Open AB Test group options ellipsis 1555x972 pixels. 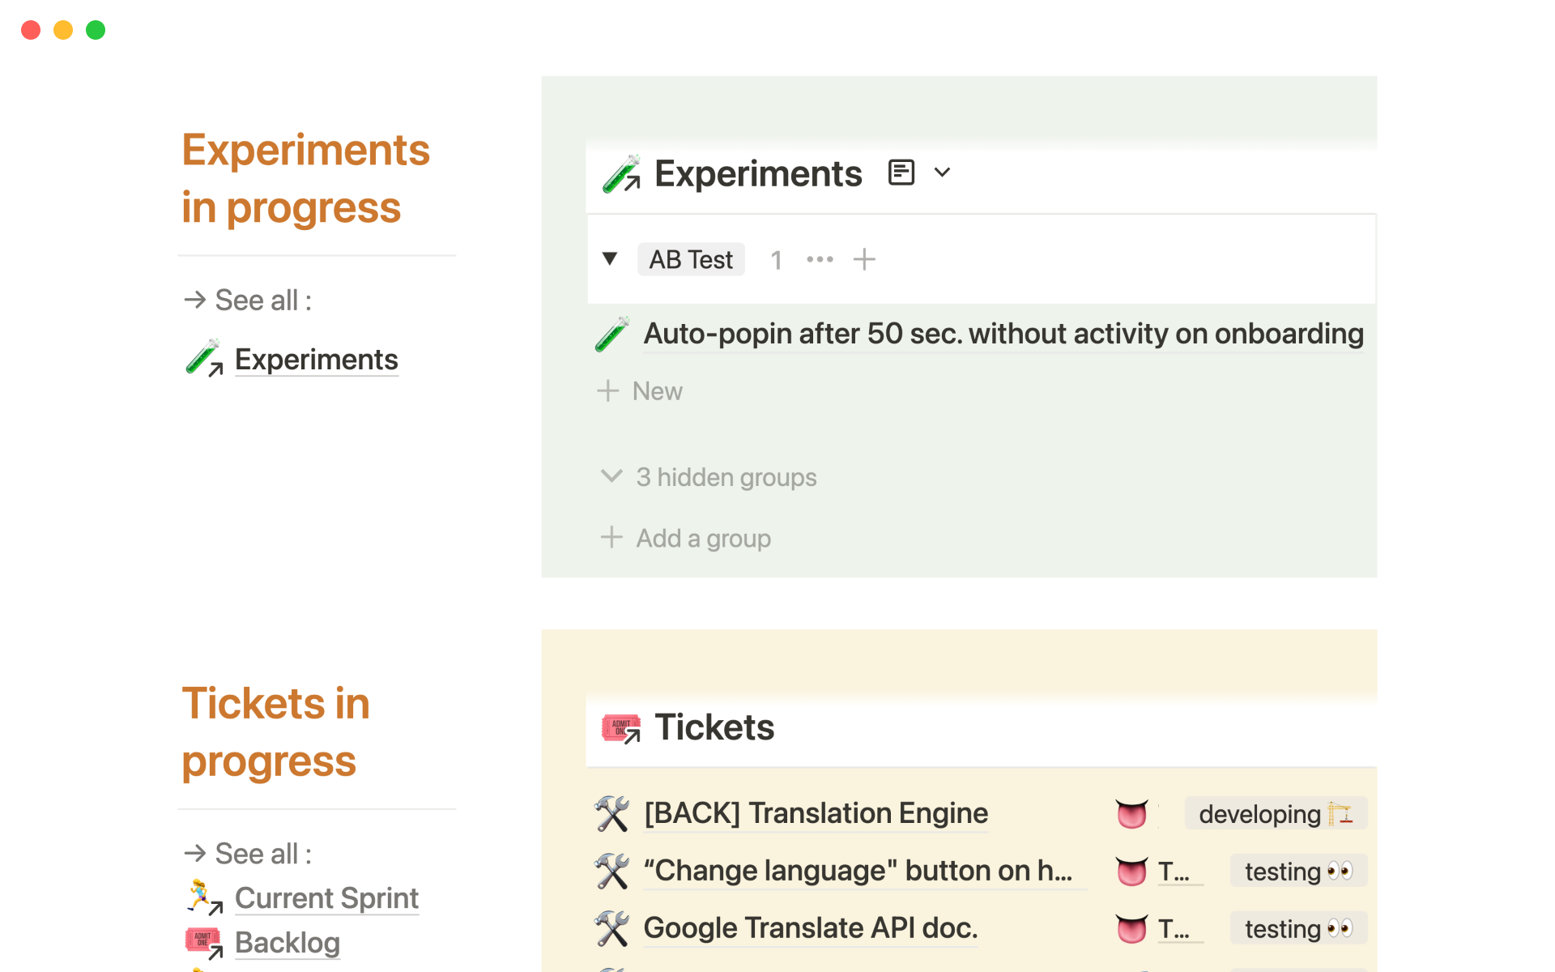(x=820, y=259)
